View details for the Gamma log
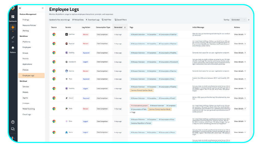This screenshot has height=147, width=262. point(240,71)
